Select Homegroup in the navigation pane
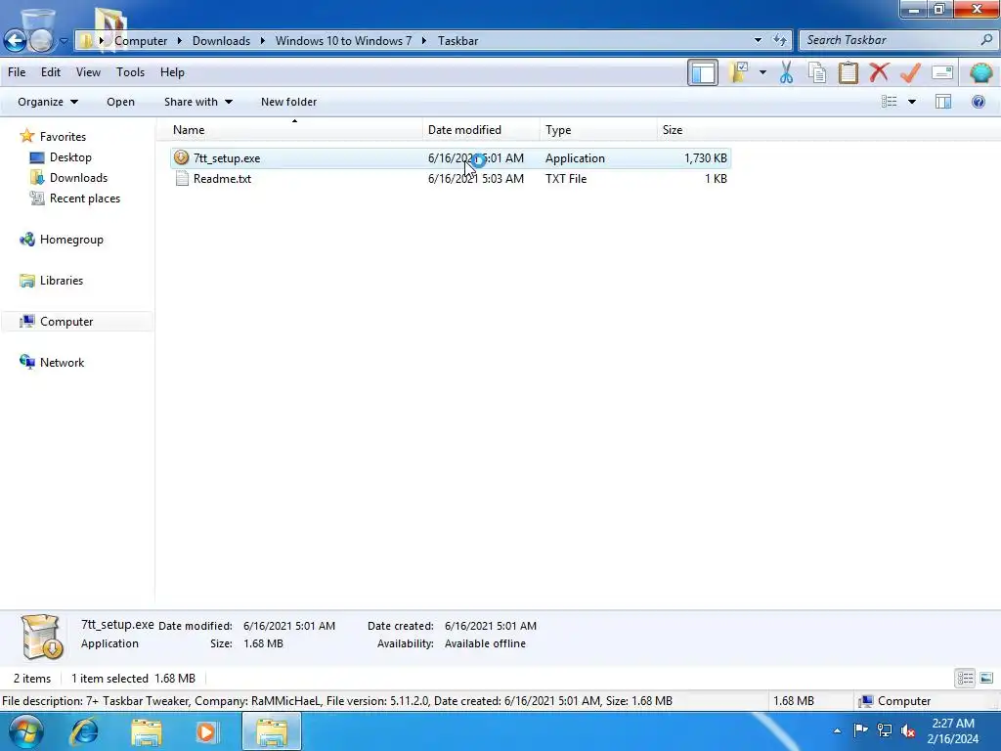 pyautogui.click(x=71, y=240)
